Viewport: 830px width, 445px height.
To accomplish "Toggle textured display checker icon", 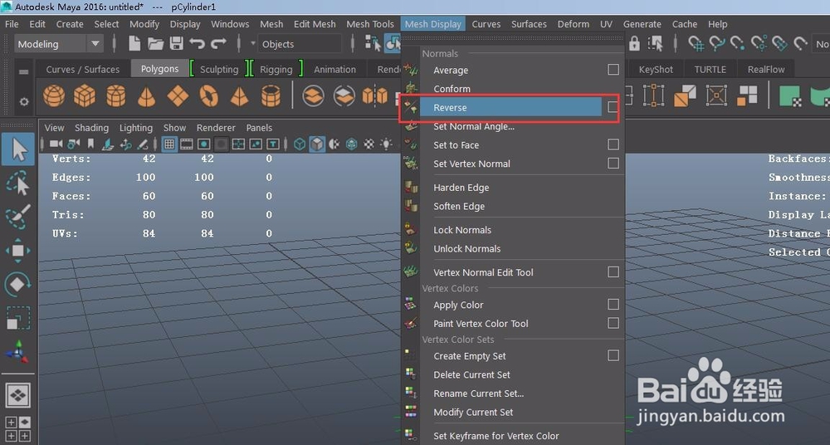I will click(369, 144).
